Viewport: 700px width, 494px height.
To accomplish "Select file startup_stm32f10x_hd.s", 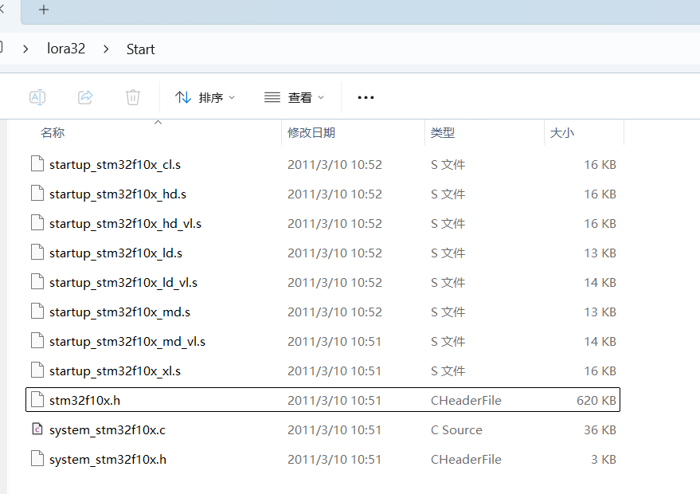I will [x=323, y=194].
